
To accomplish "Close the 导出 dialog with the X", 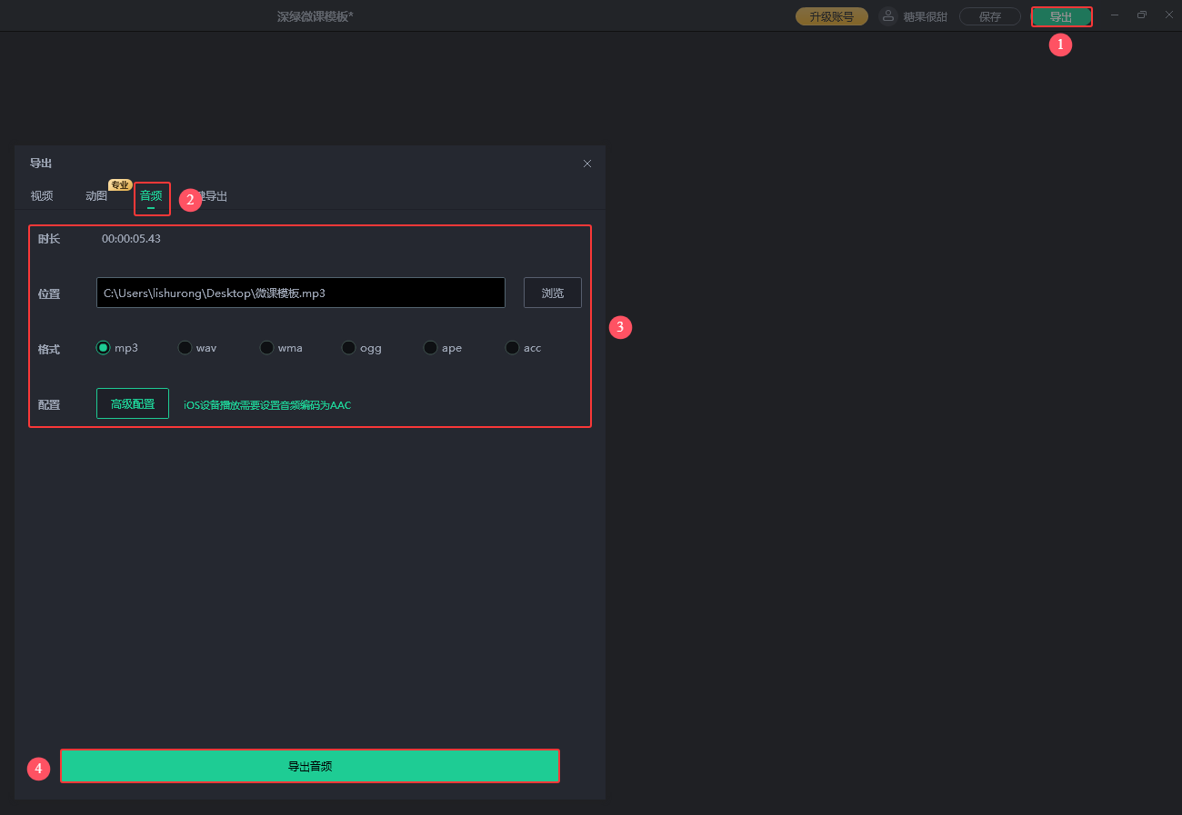I will point(587,164).
